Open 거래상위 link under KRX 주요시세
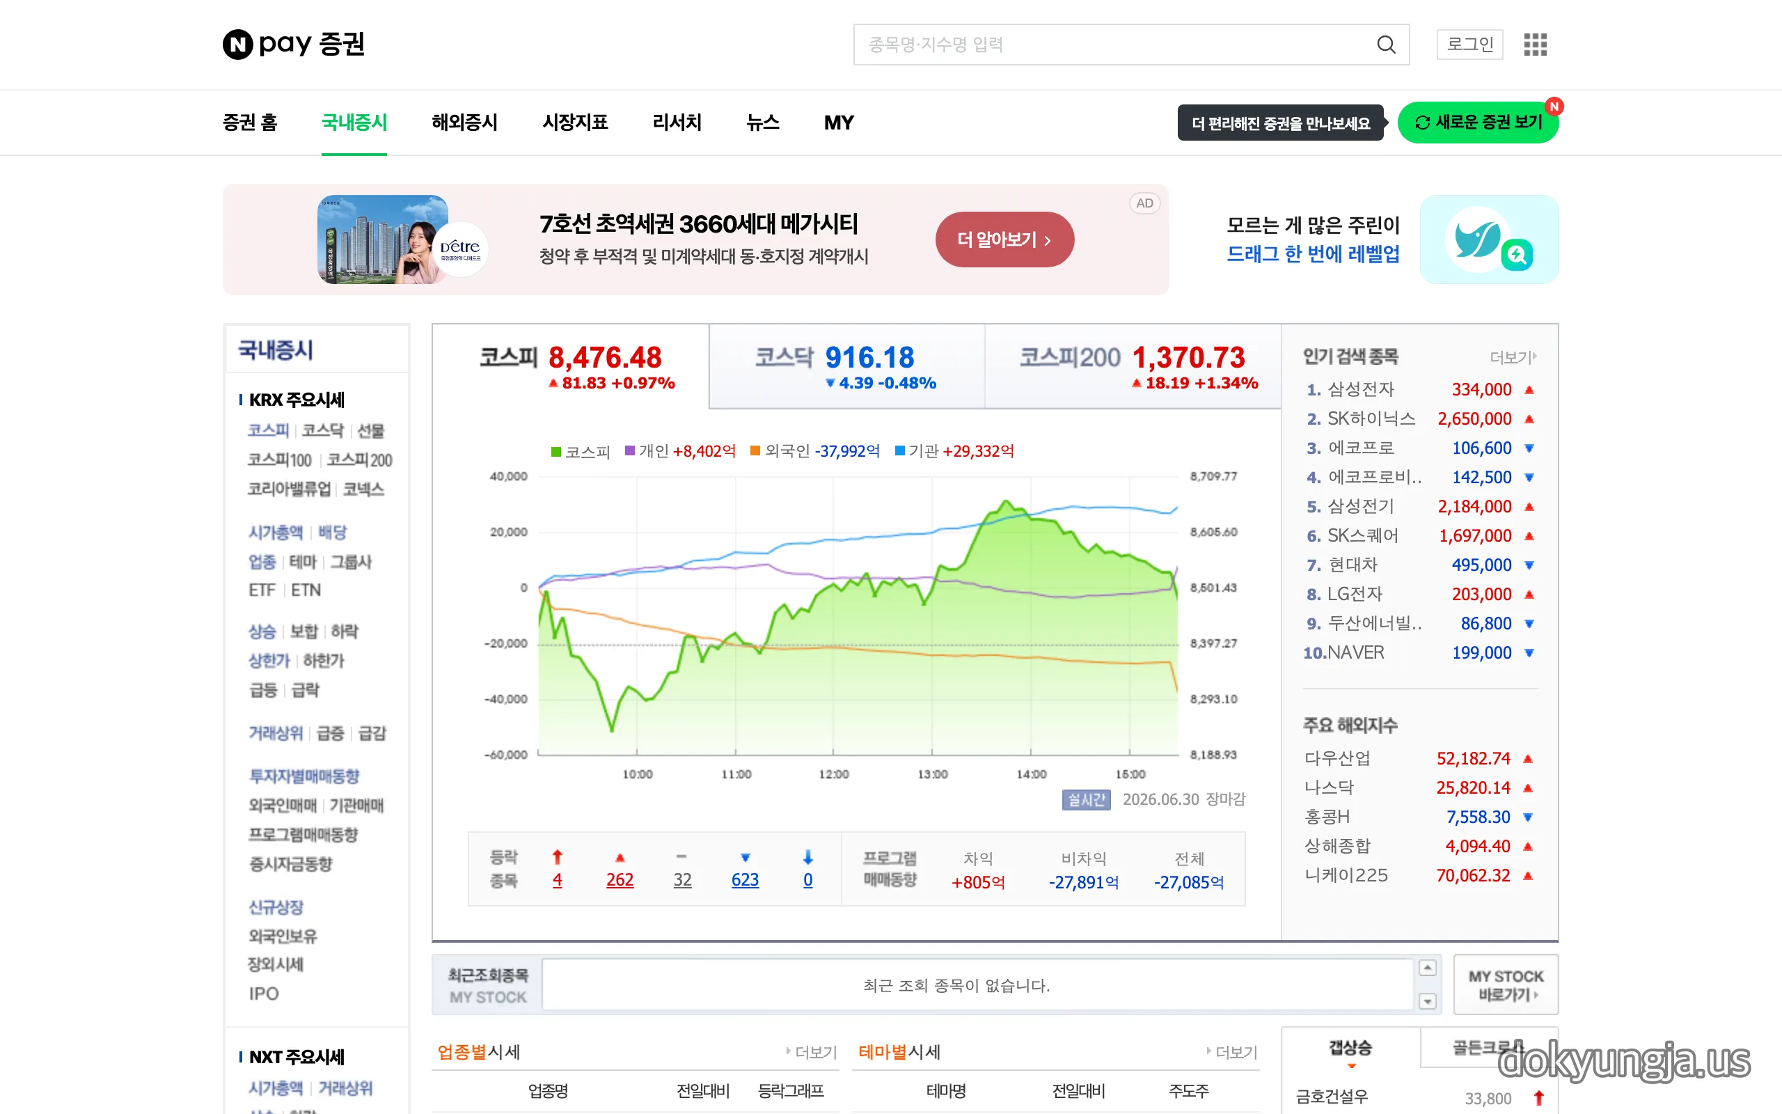Screen dimensions: 1782x1114 (x=276, y=733)
